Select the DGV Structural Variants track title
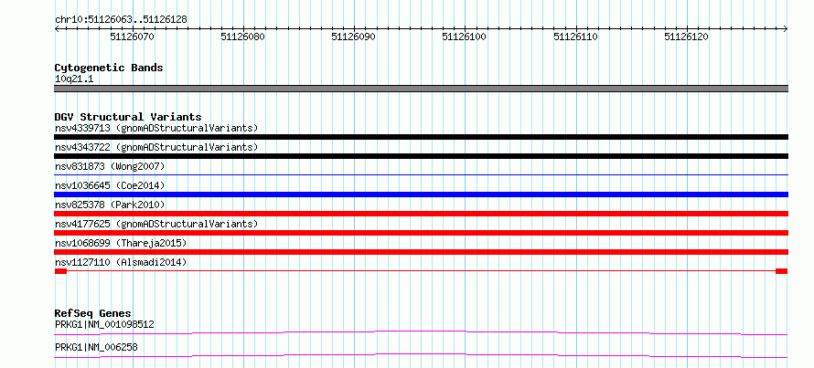The width and height of the screenshot is (814, 368). [128, 117]
